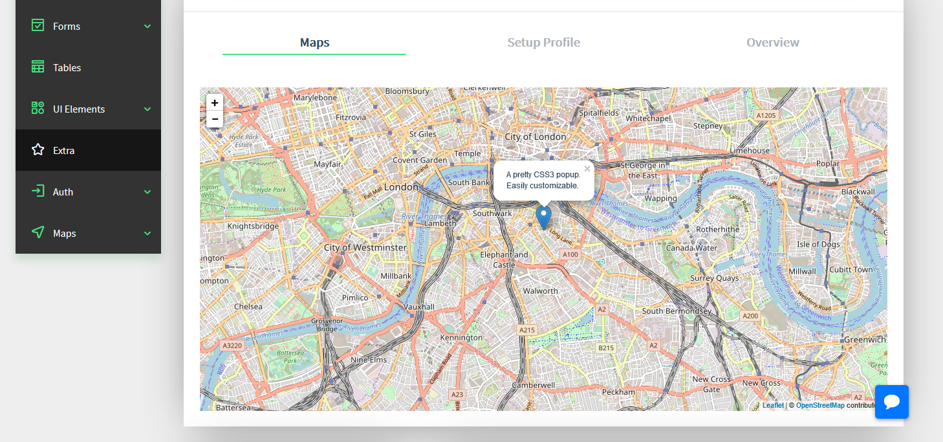Click the 'Cubitt Town' map label

point(851,270)
